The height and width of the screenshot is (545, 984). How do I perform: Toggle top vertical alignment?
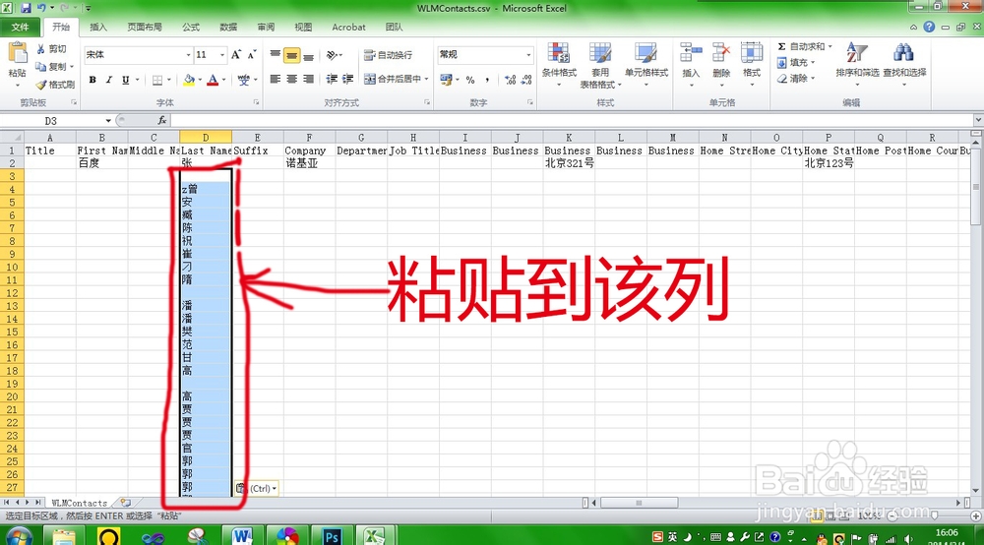275,55
